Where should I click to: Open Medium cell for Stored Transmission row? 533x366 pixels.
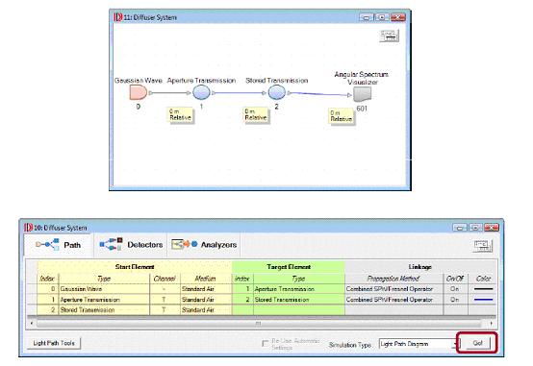point(206,310)
